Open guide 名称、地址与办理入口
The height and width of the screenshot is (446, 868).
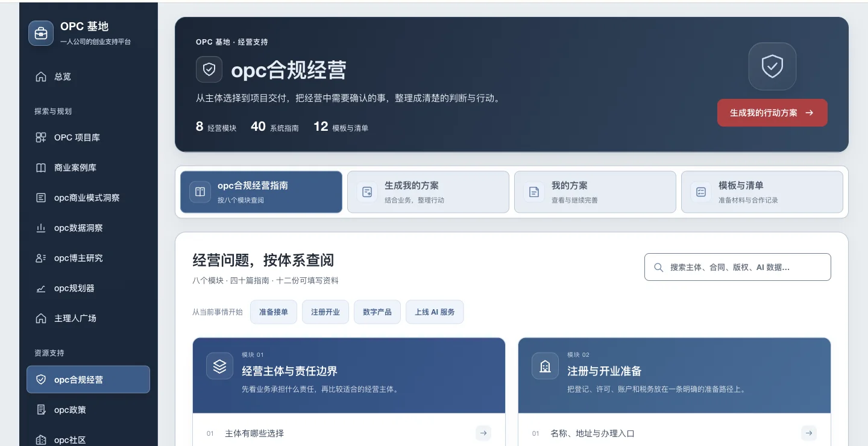(x=675, y=433)
